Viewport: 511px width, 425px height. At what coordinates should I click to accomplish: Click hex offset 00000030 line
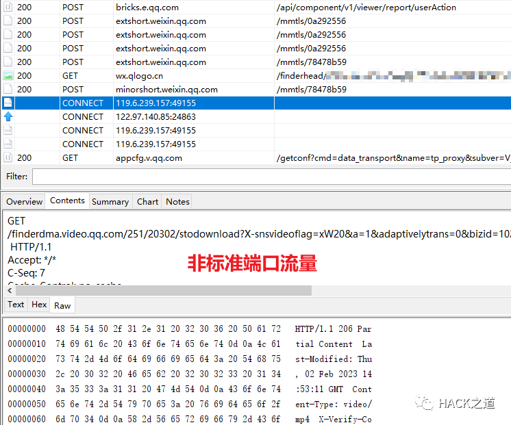pos(27,374)
